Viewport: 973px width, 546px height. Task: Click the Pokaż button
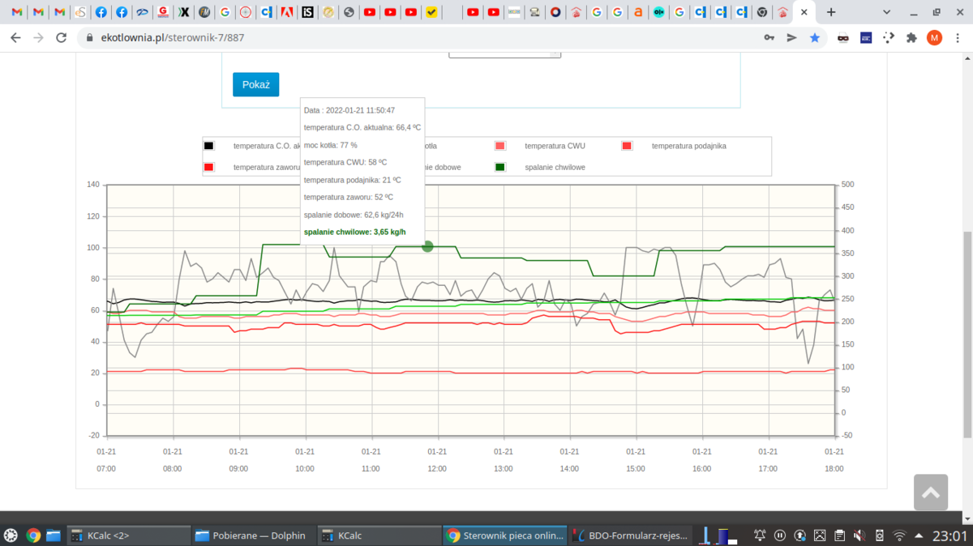[255, 83]
